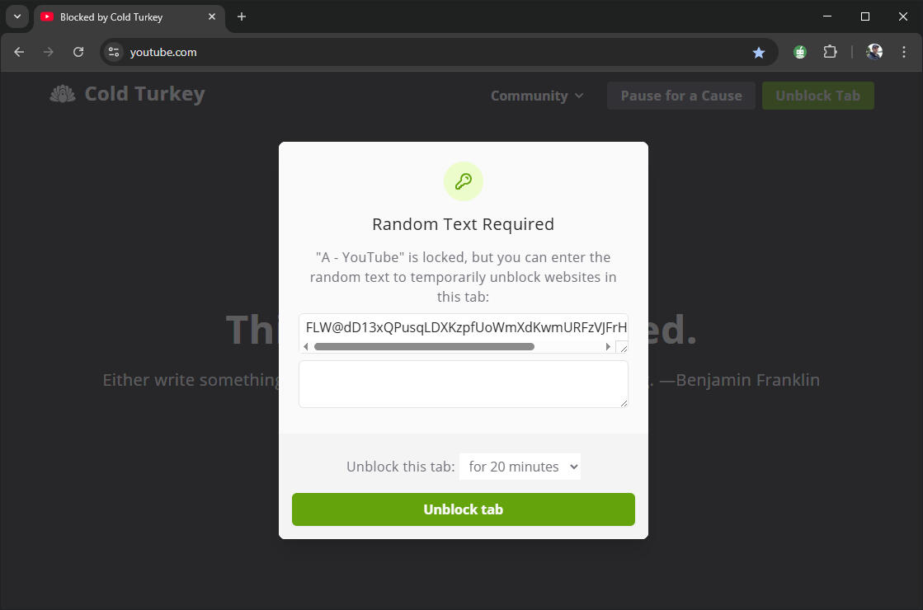The width and height of the screenshot is (923, 610).
Task: Close the 'Blocked by Cold Turkey' tab
Action: (x=212, y=17)
